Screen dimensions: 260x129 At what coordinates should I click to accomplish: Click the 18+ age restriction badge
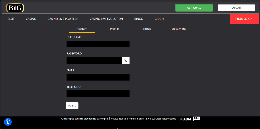196,119
